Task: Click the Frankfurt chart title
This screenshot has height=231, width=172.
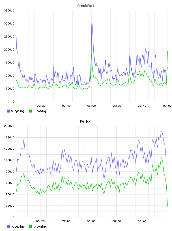Action: tap(86, 6)
